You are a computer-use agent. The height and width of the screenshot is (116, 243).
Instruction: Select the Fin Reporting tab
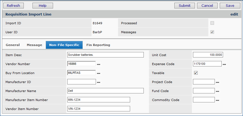(x=98, y=45)
